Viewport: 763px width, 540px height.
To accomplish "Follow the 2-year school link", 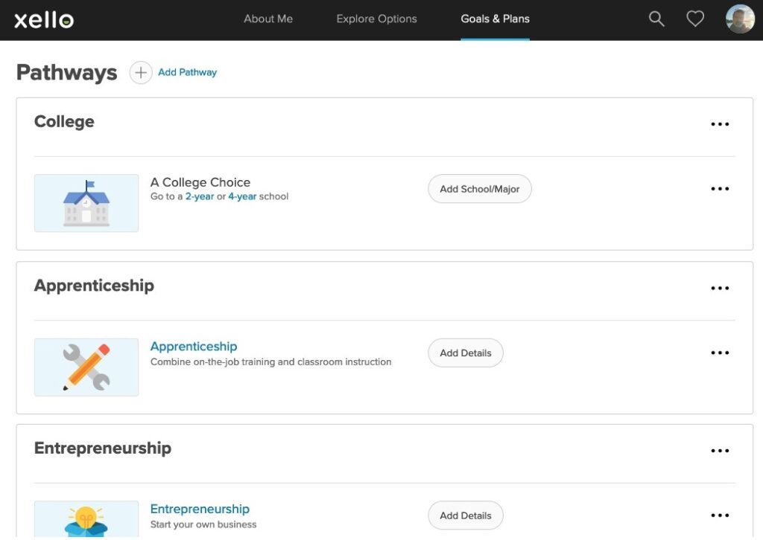I will 200,197.
